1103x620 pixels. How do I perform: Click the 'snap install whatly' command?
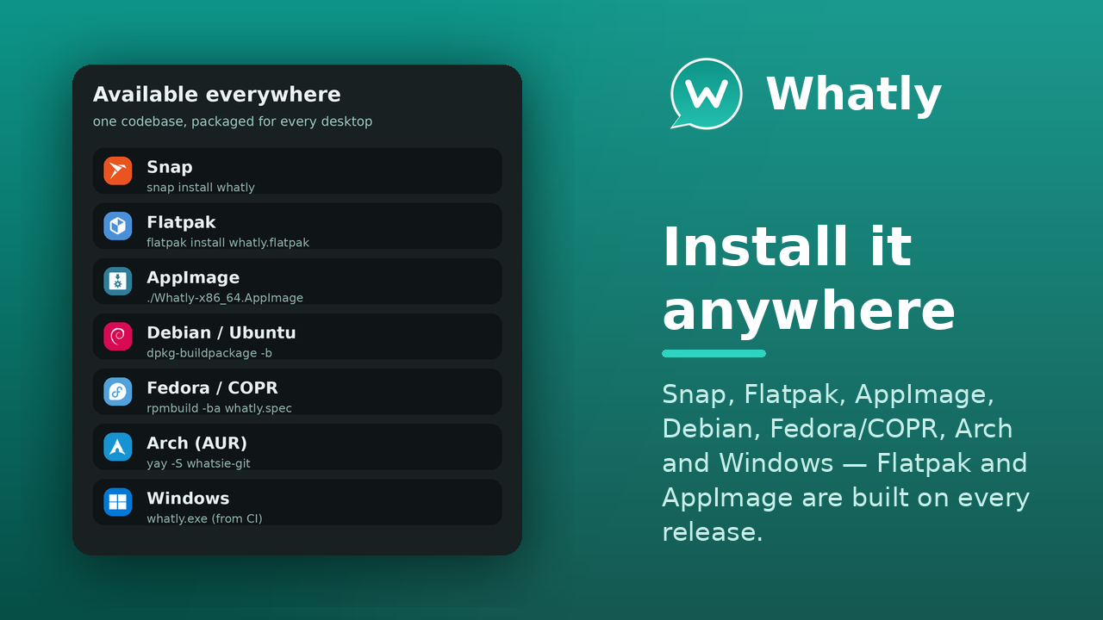(201, 187)
